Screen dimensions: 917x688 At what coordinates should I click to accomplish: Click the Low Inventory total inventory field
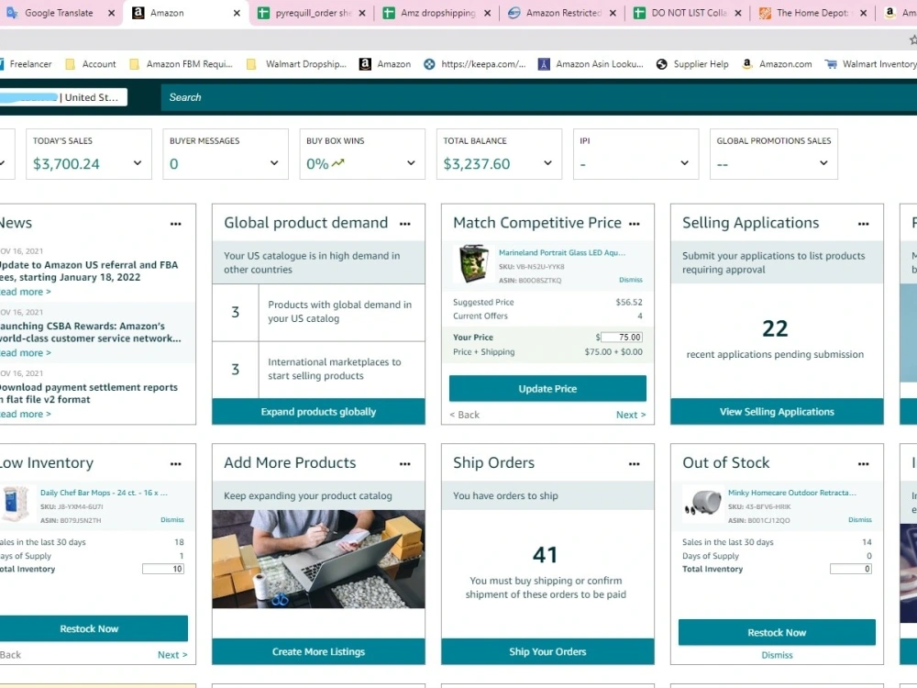click(163, 569)
